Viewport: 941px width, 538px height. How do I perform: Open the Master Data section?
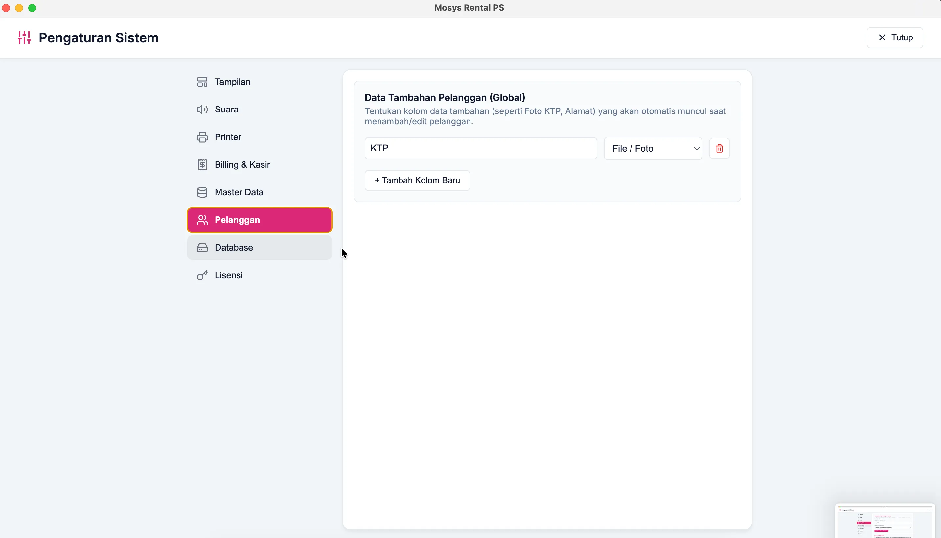click(x=259, y=192)
